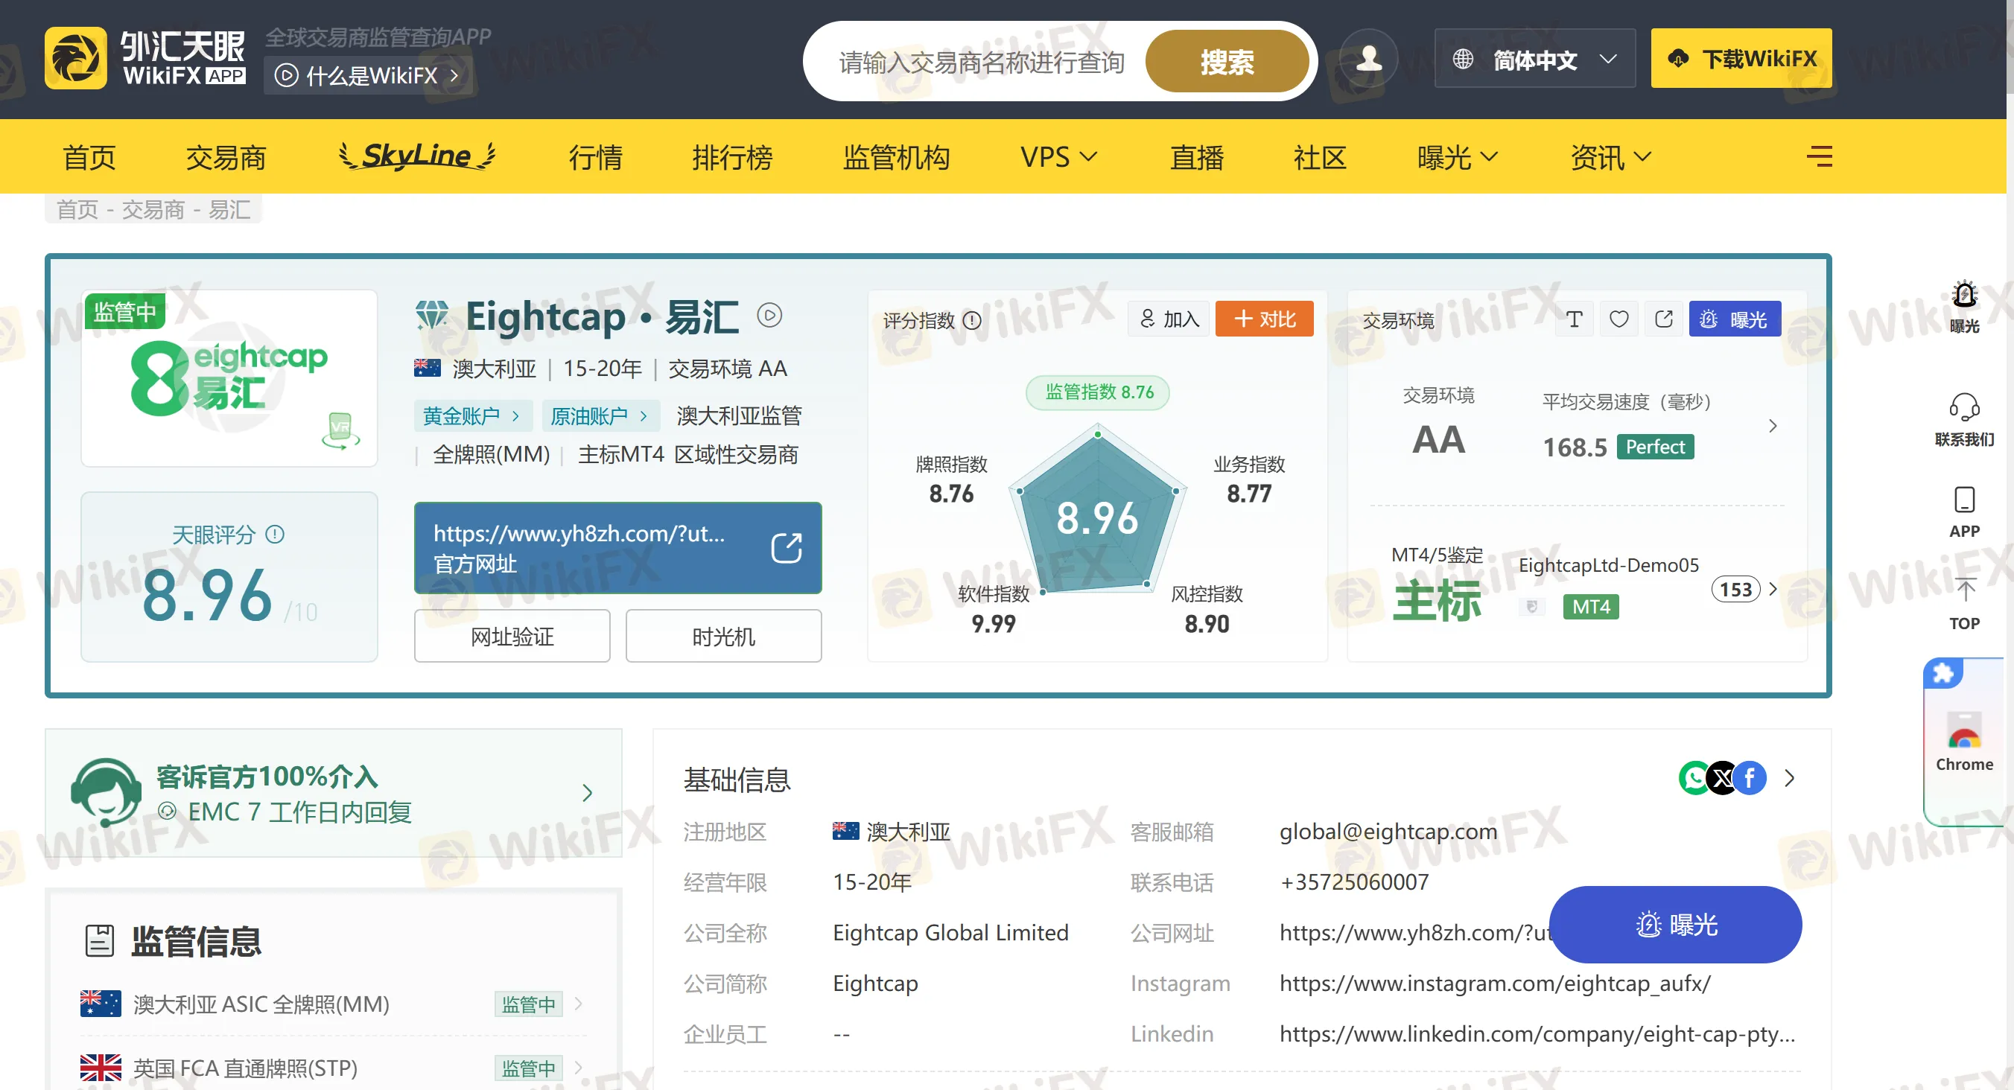
Task: Open 排行榜 navigation item
Action: pos(733,157)
